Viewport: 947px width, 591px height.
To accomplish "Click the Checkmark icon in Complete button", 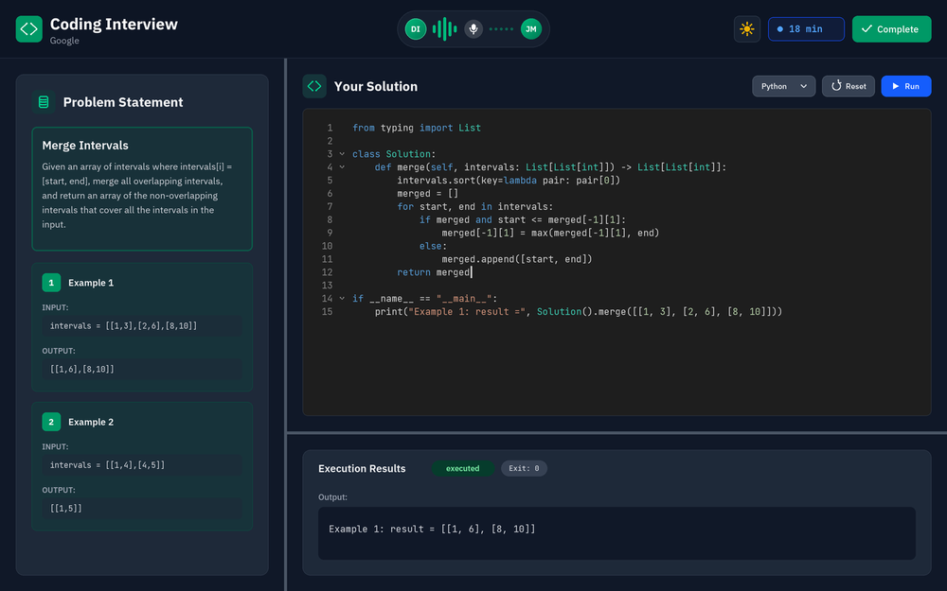I will (x=867, y=29).
